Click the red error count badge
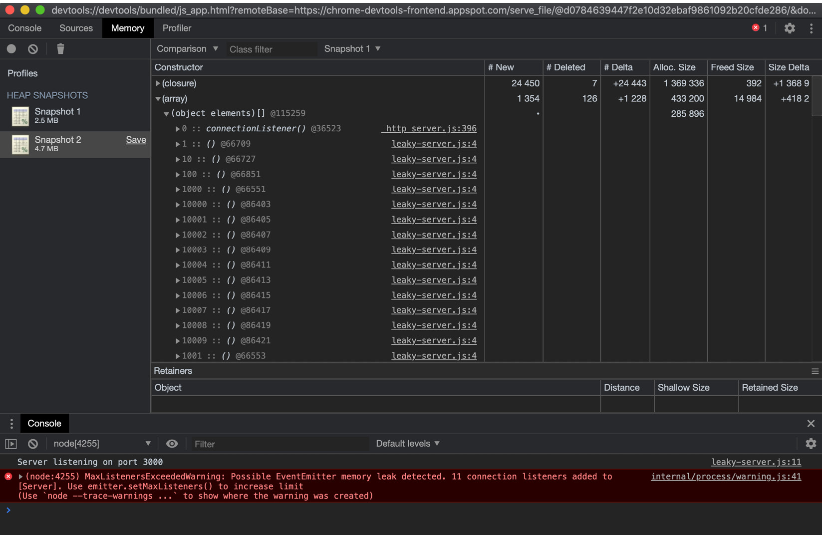Viewport: 822px width, 538px height. tap(759, 28)
